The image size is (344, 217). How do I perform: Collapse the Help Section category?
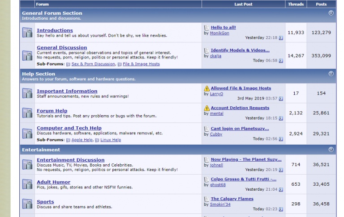point(331,74)
